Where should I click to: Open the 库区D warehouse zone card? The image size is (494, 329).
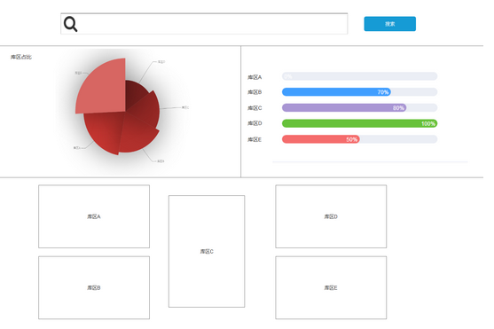331,216
